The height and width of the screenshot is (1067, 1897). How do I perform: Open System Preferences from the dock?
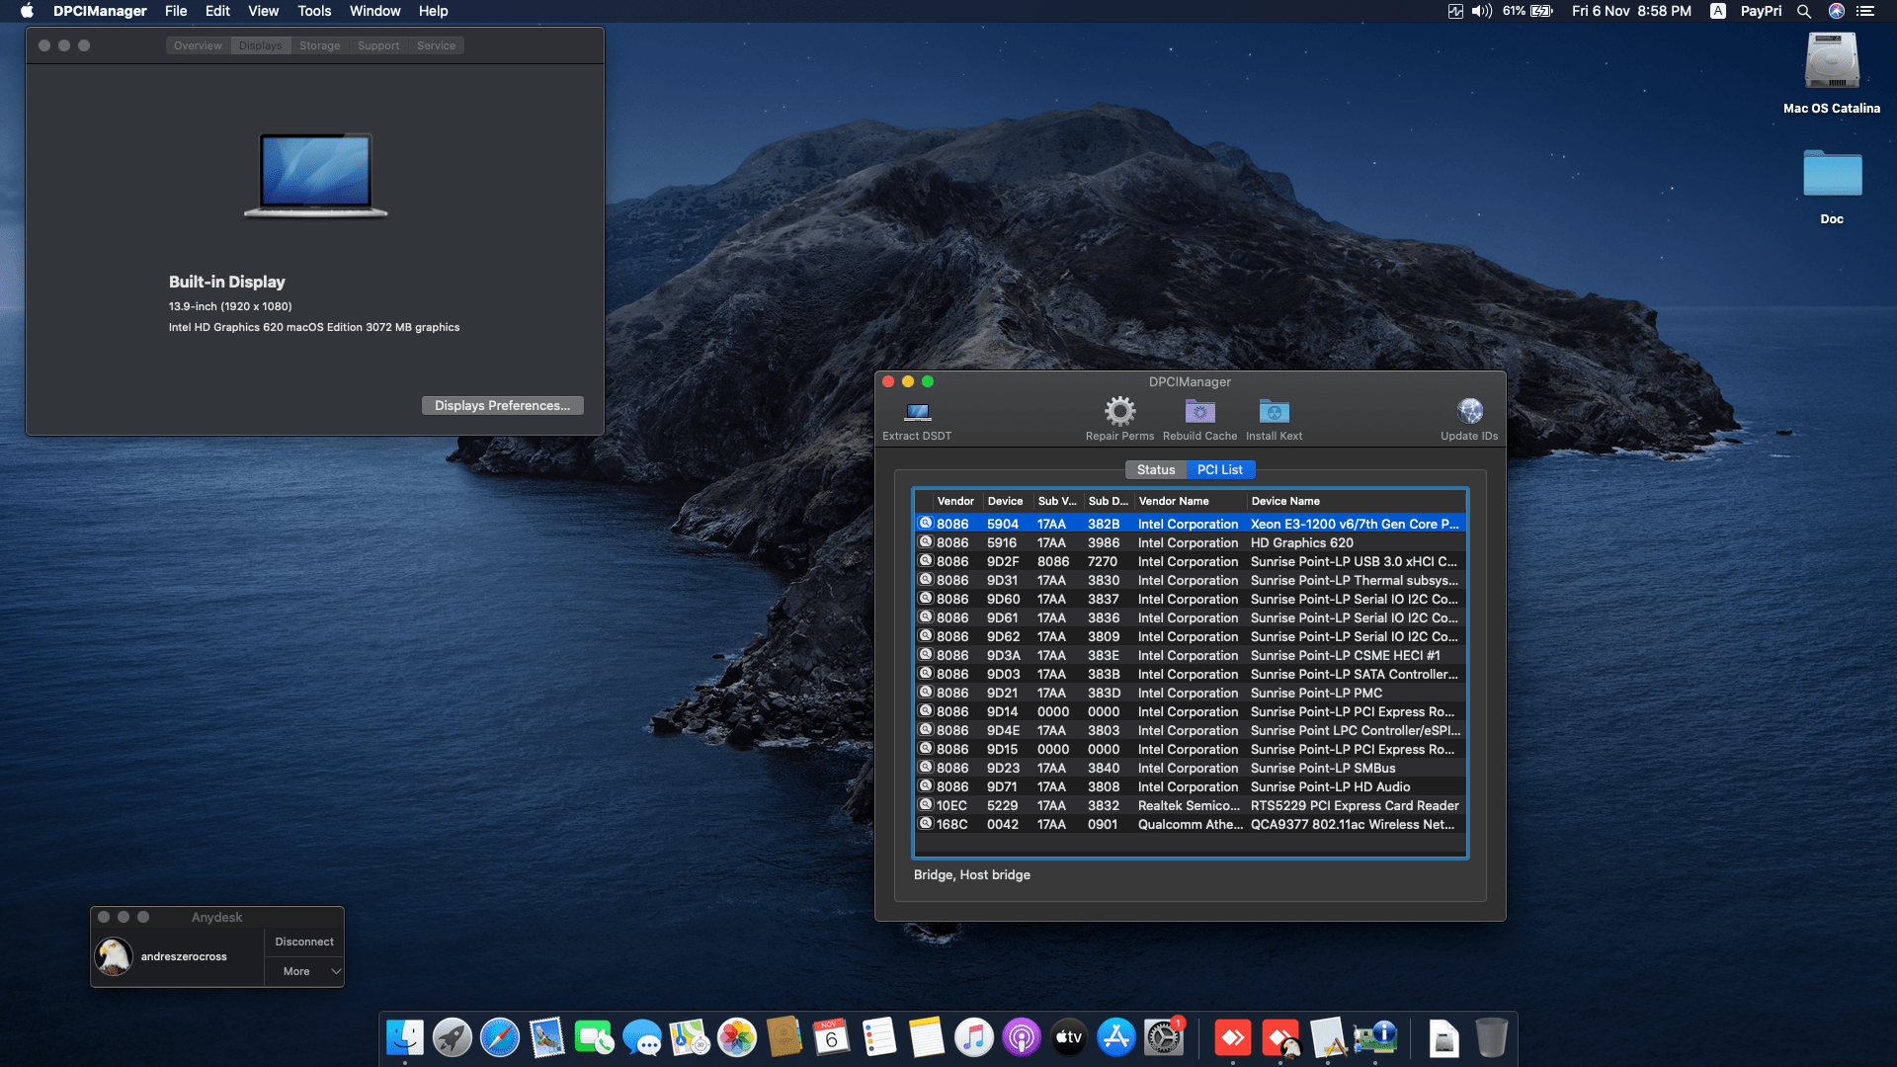(x=1164, y=1038)
